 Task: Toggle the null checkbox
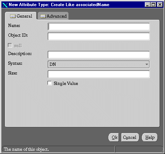pos(10,45)
